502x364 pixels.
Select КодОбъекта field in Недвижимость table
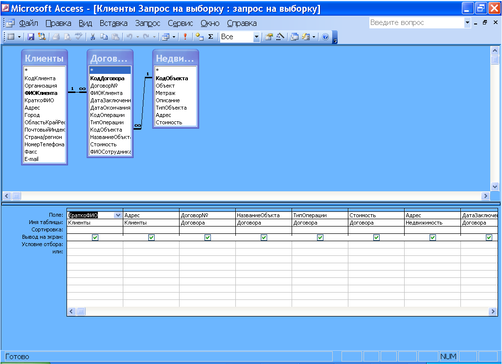click(171, 78)
